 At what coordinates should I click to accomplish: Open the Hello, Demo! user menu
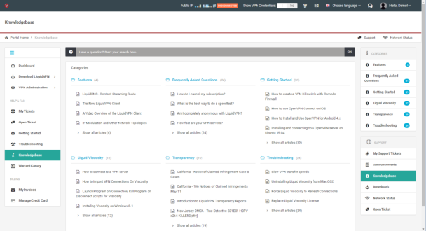click(400, 6)
